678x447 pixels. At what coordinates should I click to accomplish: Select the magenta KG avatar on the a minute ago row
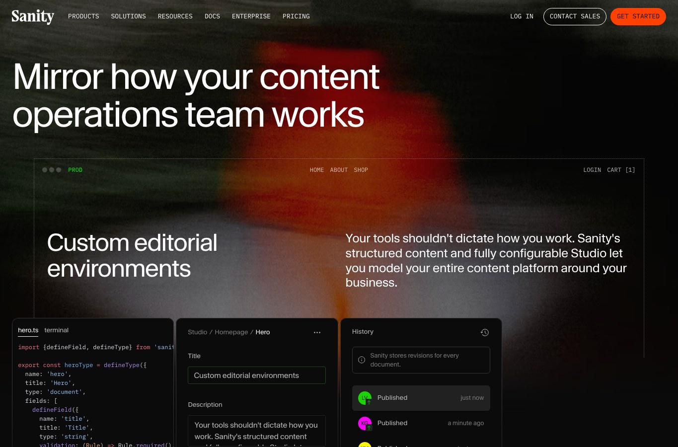365,423
